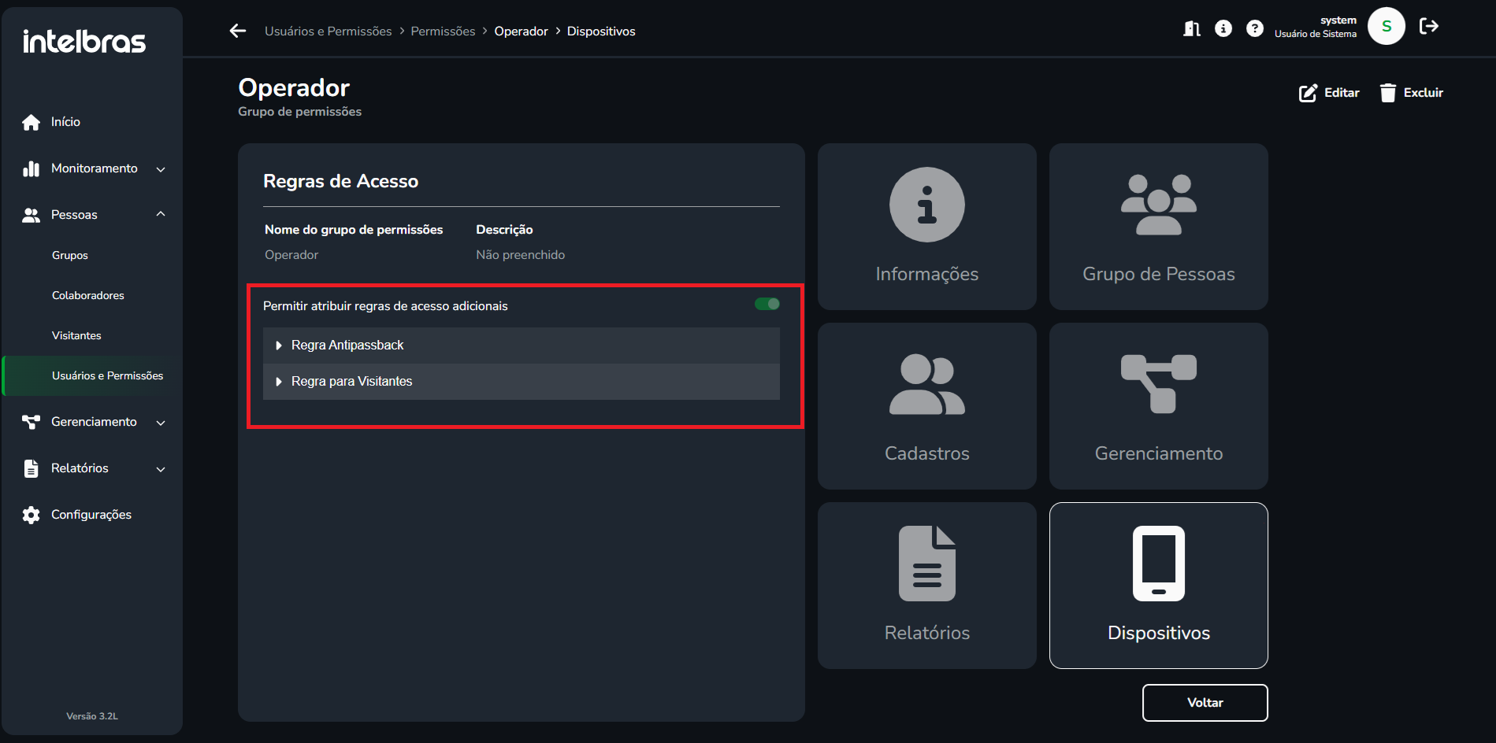Click Editar to edit the permission group
The height and width of the screenshot is (743, 1496).
tap(1329, 93)
